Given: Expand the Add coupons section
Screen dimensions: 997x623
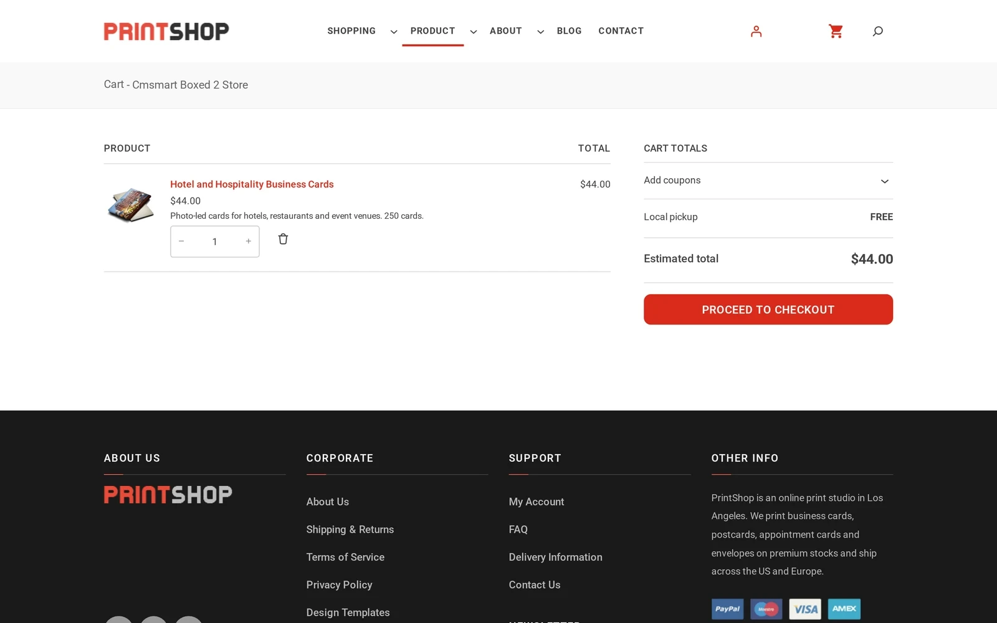Looking at the screenshot, I should click(x=768, y=181).
